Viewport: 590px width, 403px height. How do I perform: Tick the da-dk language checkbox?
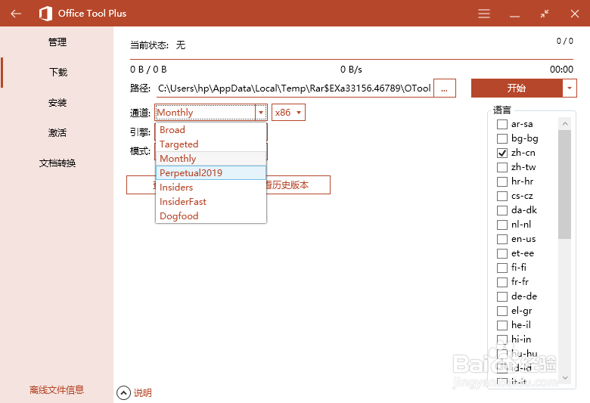click(x=502, y=210)
